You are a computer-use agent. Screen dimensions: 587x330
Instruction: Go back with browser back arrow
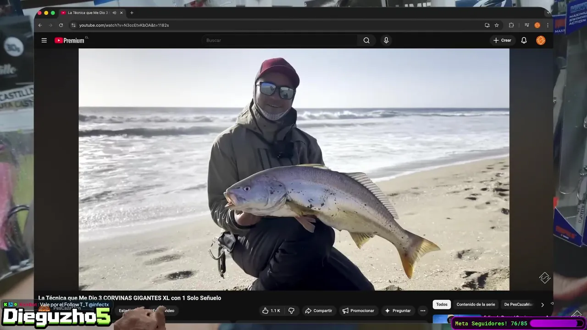pos(40,25)
